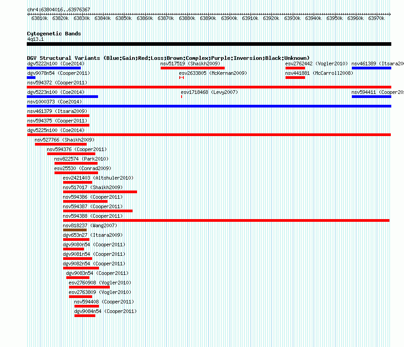Click the brown nsv818237 complex bar
Viewport: 404px width, 347px height.
[75, 230]
